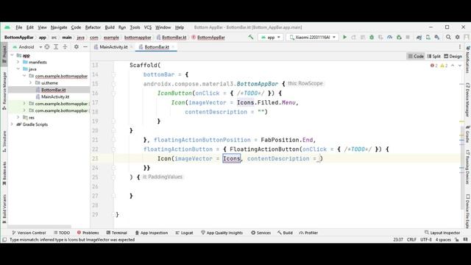Screen dimensions: 471x265
Task: Toggle the Project tool window stripe button
Action: [x=4, y=54]
